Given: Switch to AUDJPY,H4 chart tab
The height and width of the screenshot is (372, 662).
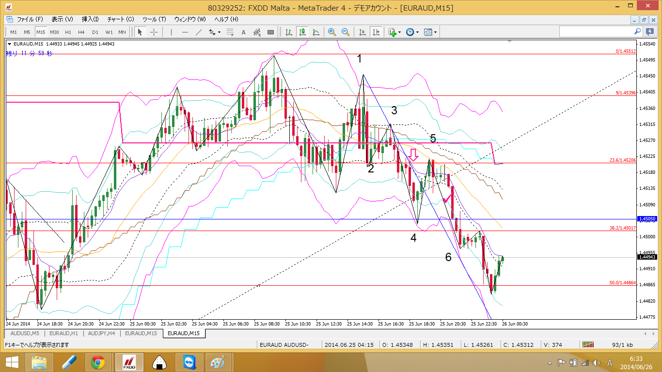Looking at the screenshot, I should click(x=102, y=333).
